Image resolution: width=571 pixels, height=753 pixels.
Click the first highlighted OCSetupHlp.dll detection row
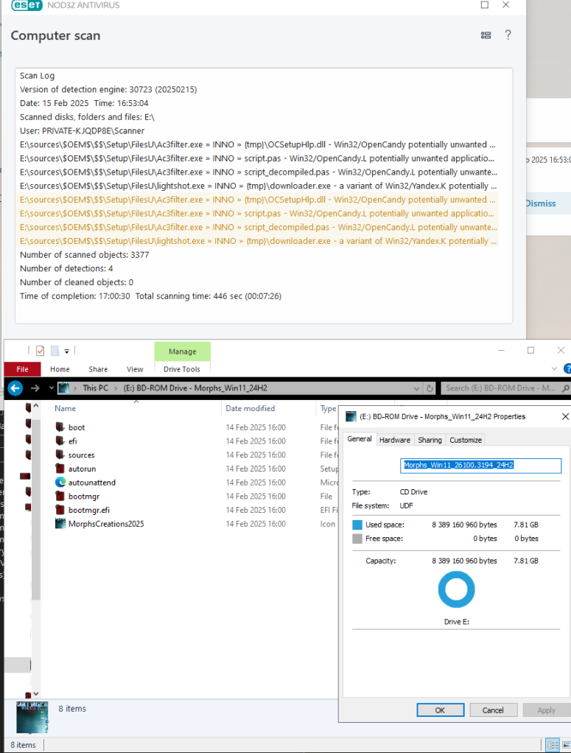(257, 199)
